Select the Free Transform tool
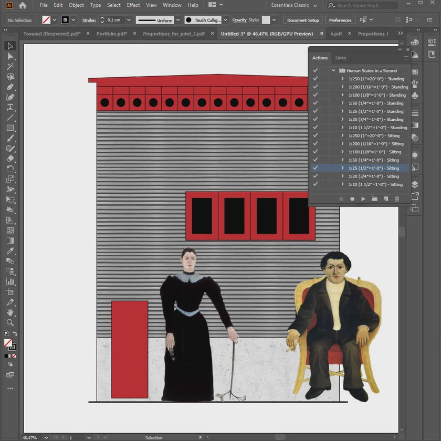 (10, 199)
